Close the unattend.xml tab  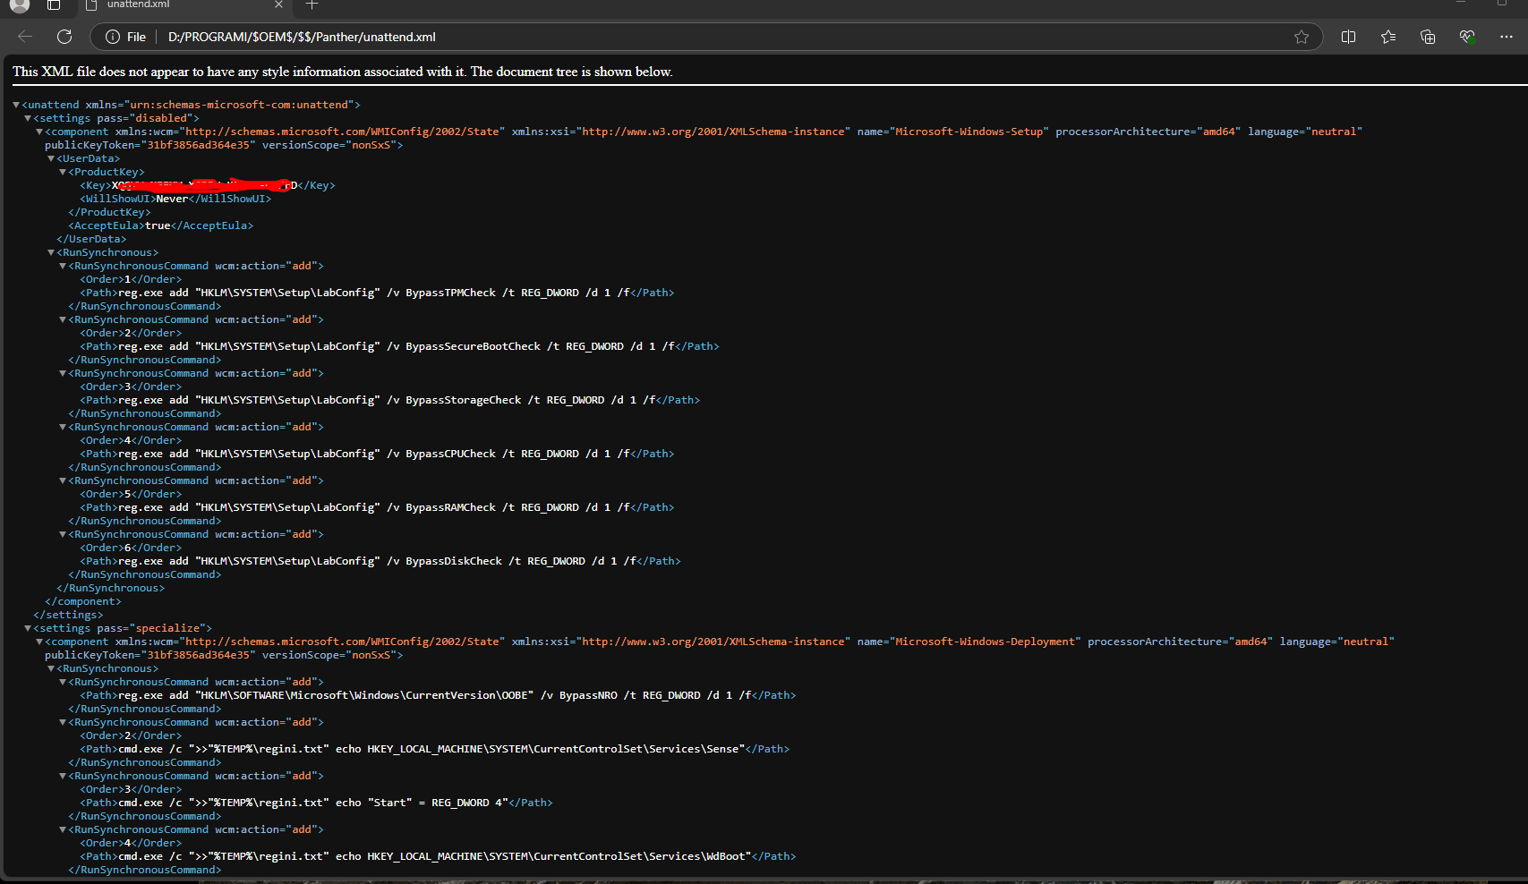[x=278, y=4]
